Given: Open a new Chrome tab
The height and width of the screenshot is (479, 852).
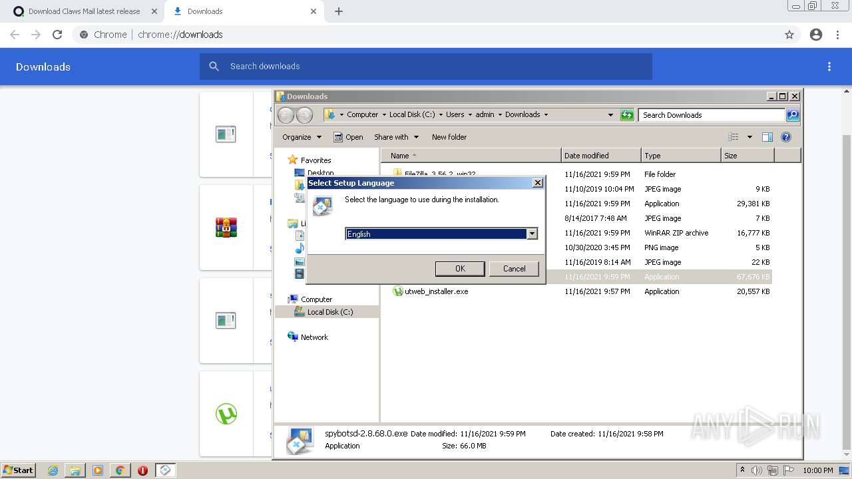Looking at the screenshot, I should [x=339, y=11].
